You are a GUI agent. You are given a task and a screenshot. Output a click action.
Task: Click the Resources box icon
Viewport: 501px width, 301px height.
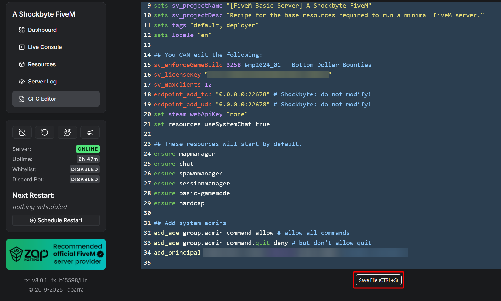[22, 64]
